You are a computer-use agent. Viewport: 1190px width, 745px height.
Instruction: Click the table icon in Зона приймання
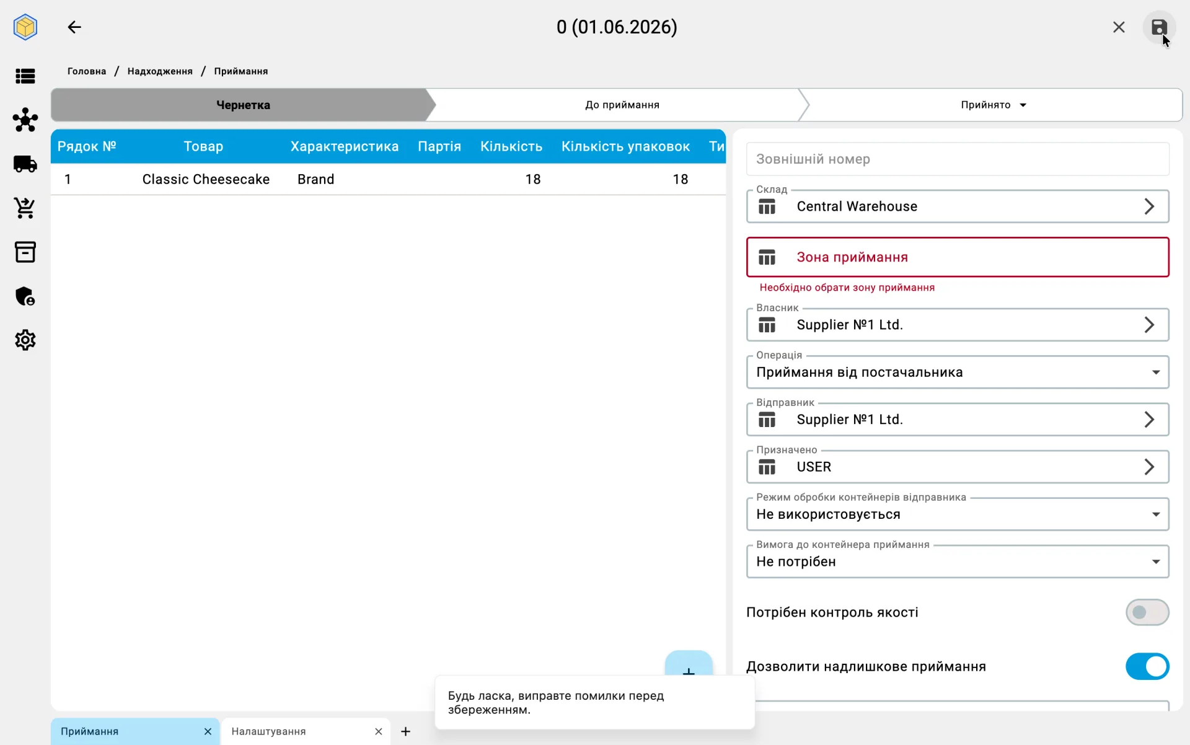767,257
